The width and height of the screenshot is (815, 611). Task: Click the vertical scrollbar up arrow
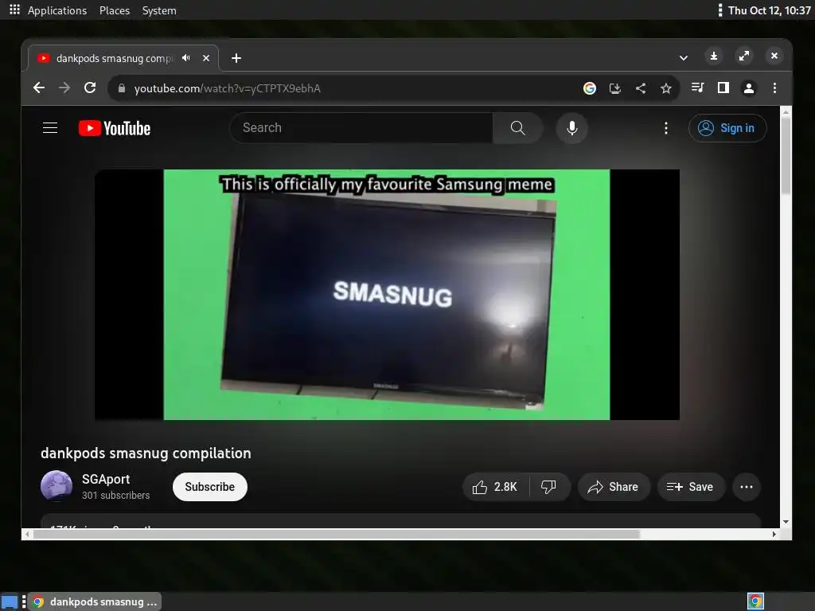point(786,111)
